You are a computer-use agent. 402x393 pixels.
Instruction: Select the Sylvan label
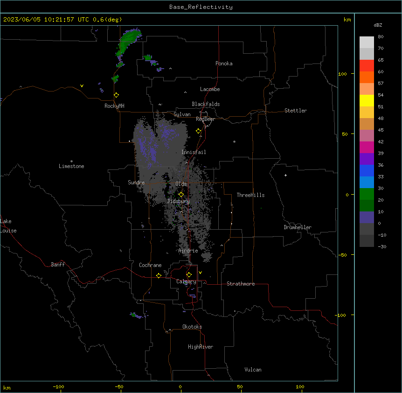point(182,114)
